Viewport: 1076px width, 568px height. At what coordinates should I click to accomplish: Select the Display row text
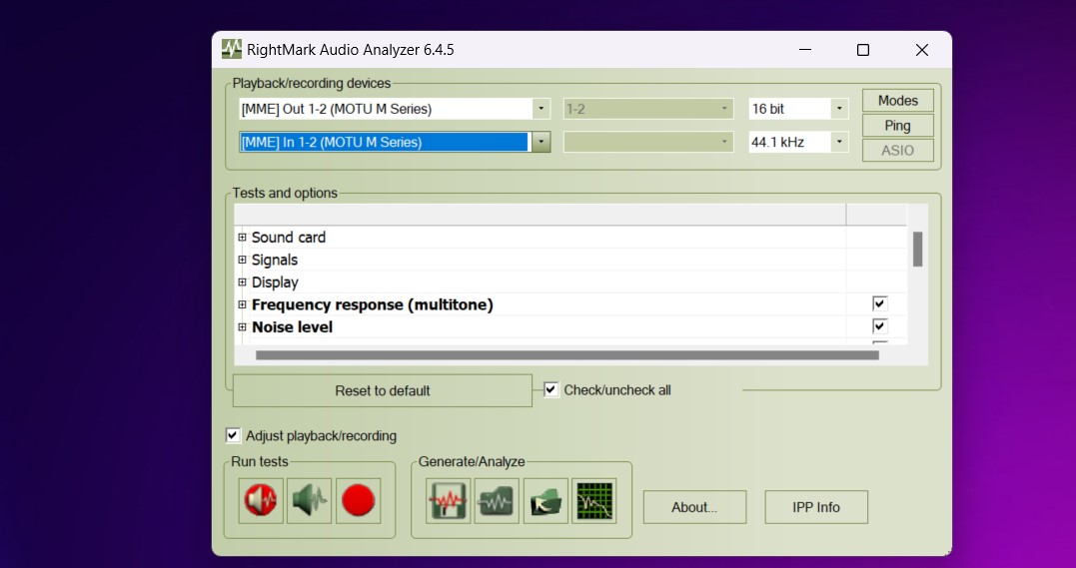[275, 283]
